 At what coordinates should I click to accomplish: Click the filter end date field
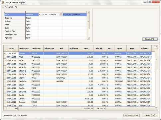pos(75,15)
